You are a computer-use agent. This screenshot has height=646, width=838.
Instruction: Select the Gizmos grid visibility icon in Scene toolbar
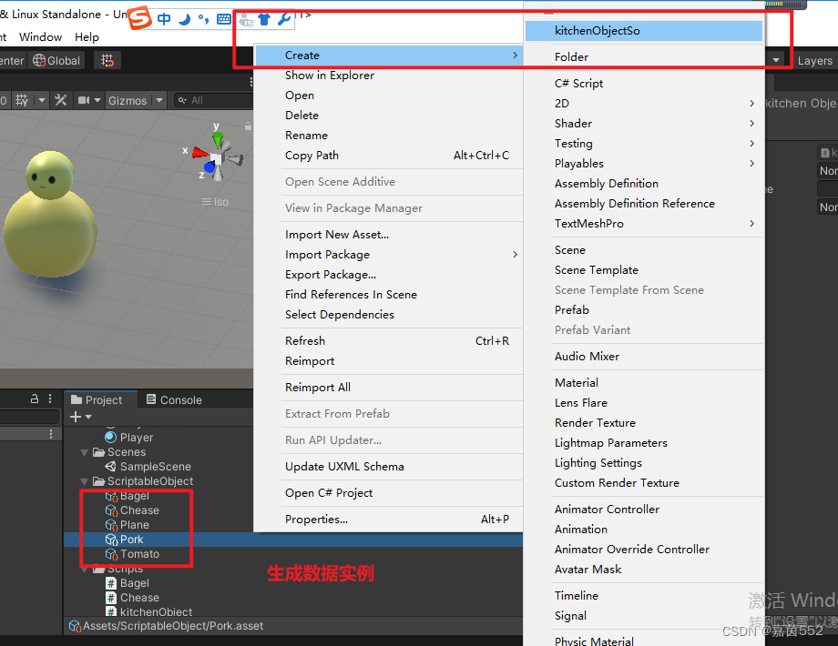pyautogui.click(x=20, y=99)
